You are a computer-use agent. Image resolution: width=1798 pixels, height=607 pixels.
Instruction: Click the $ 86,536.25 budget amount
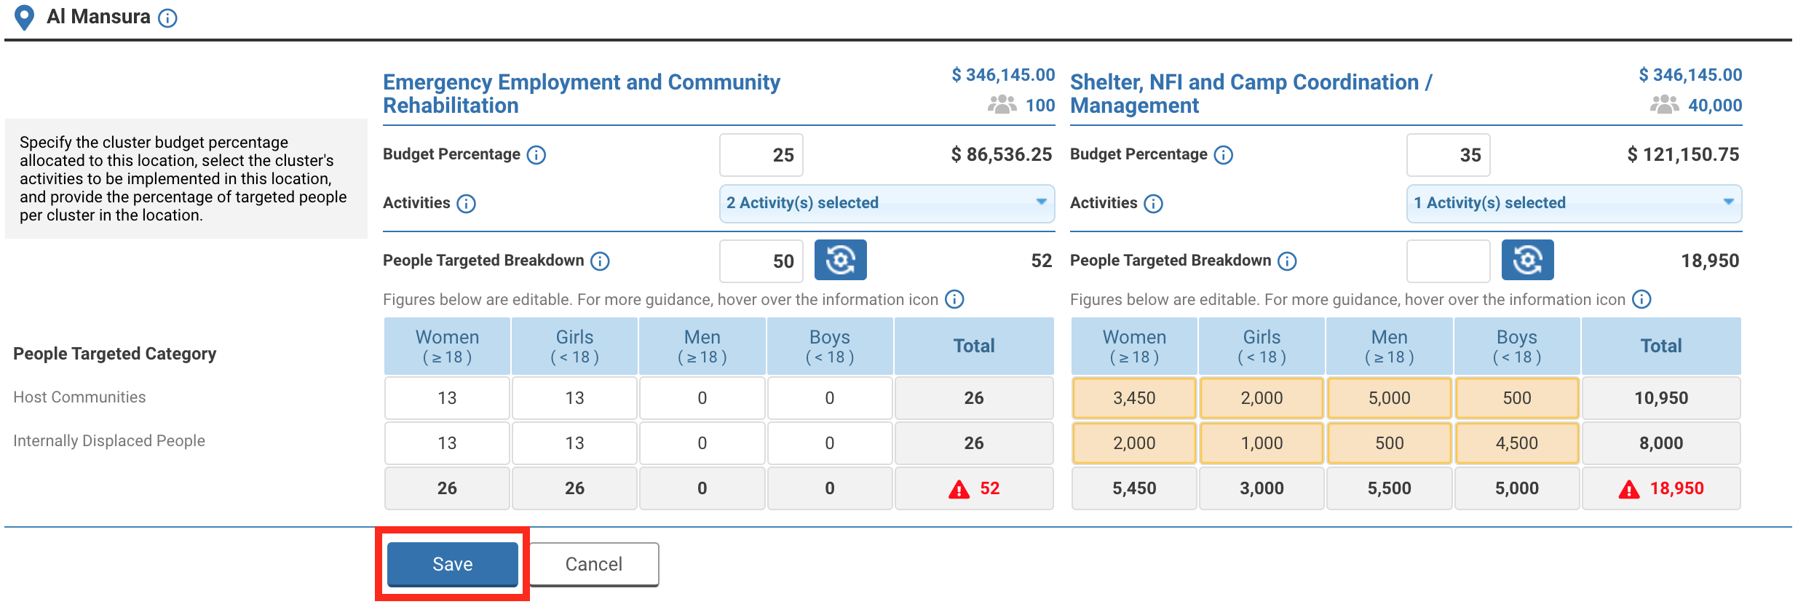[1002, 154]
